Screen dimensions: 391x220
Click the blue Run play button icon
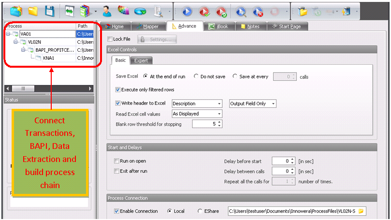point(187,11)
